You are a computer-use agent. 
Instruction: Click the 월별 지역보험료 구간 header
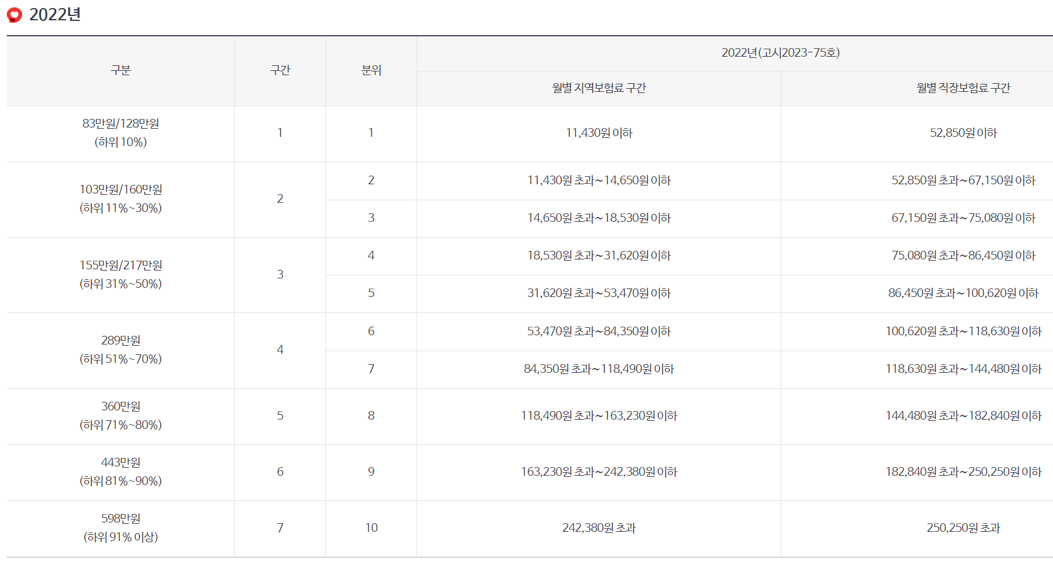pos(598,87)
